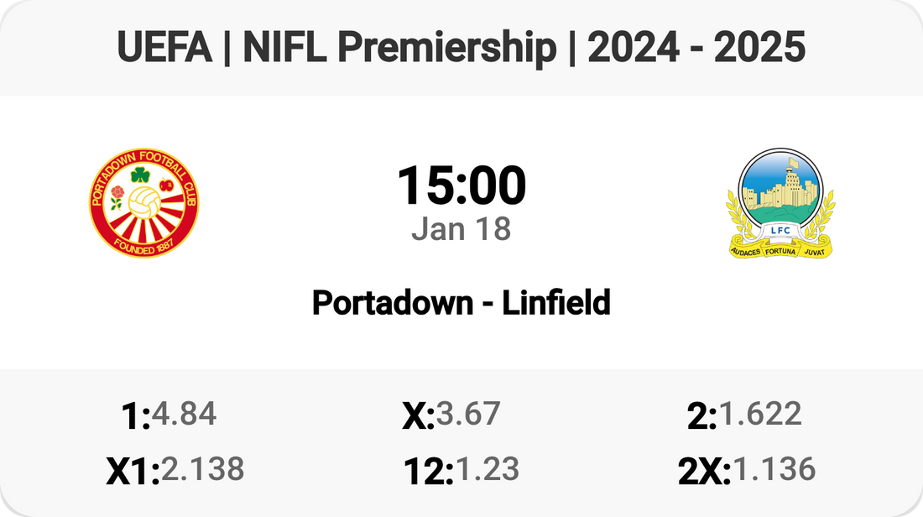
Task: Click the Portadown Football Club crest
Action: (143, 202)
